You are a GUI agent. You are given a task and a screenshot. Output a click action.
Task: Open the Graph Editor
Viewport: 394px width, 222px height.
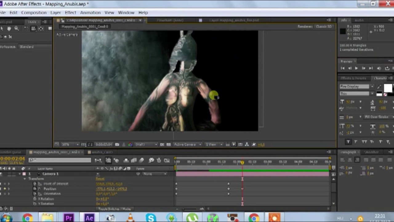[167, 160]
